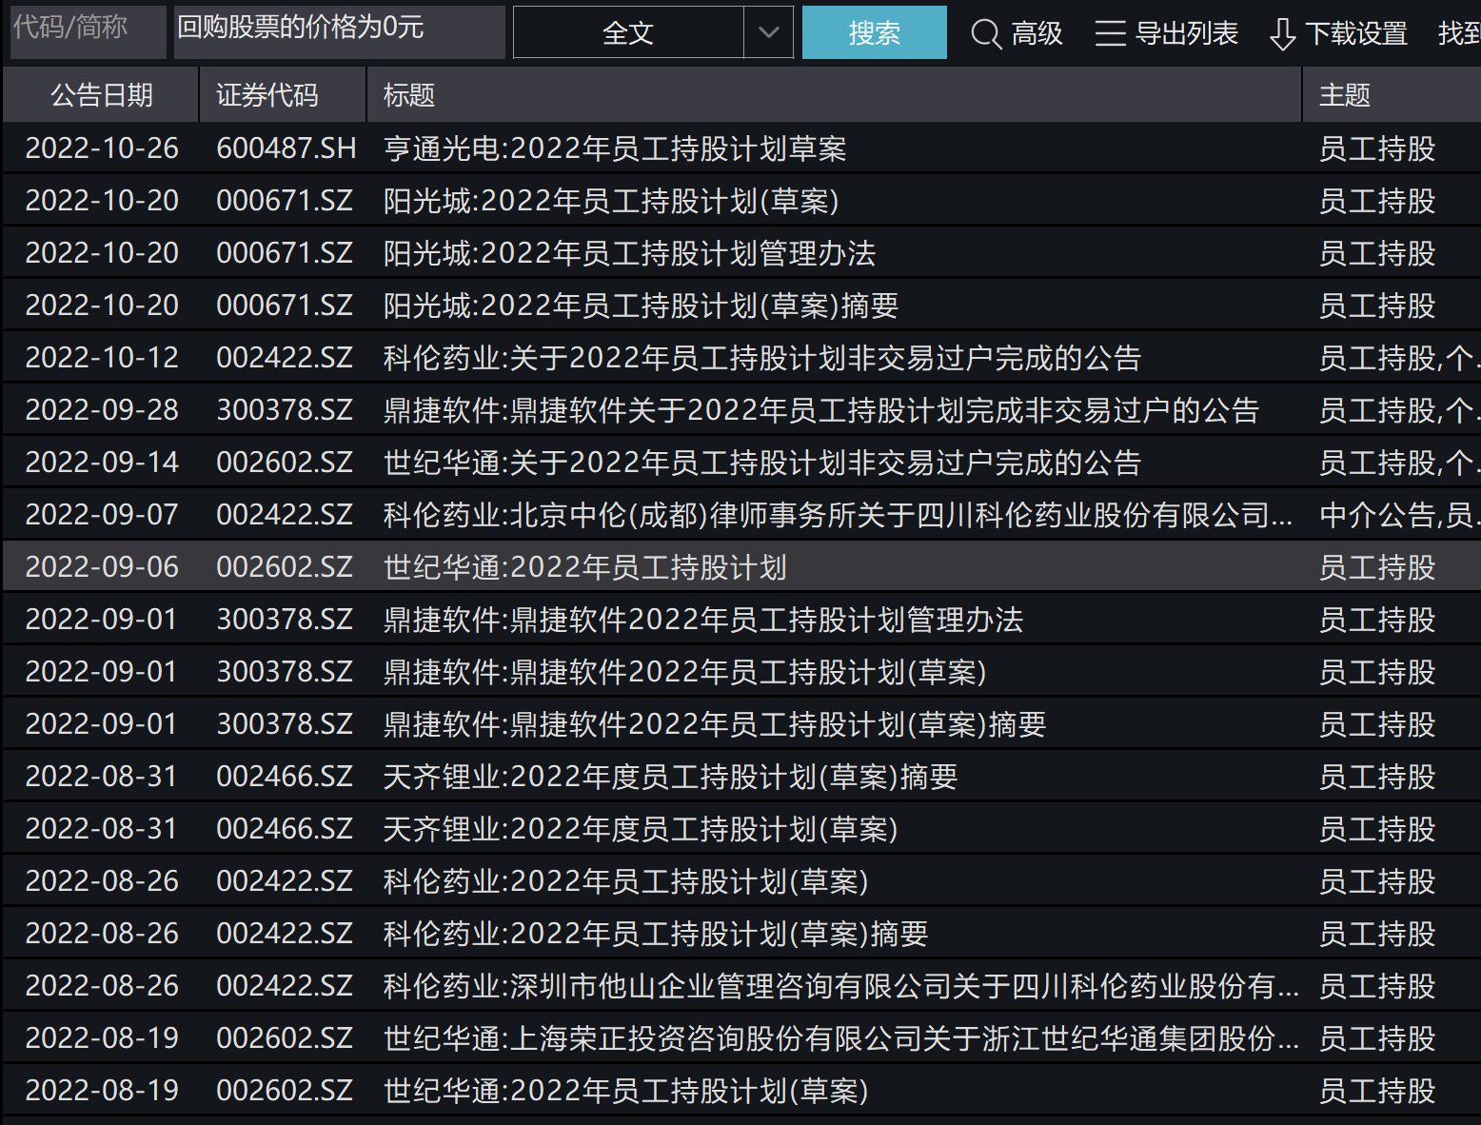Click 员工持股 topic in 亨通光电 row
Image resolution: width=1481 pixels, height=1125 pixels.
coord(1377,148)
